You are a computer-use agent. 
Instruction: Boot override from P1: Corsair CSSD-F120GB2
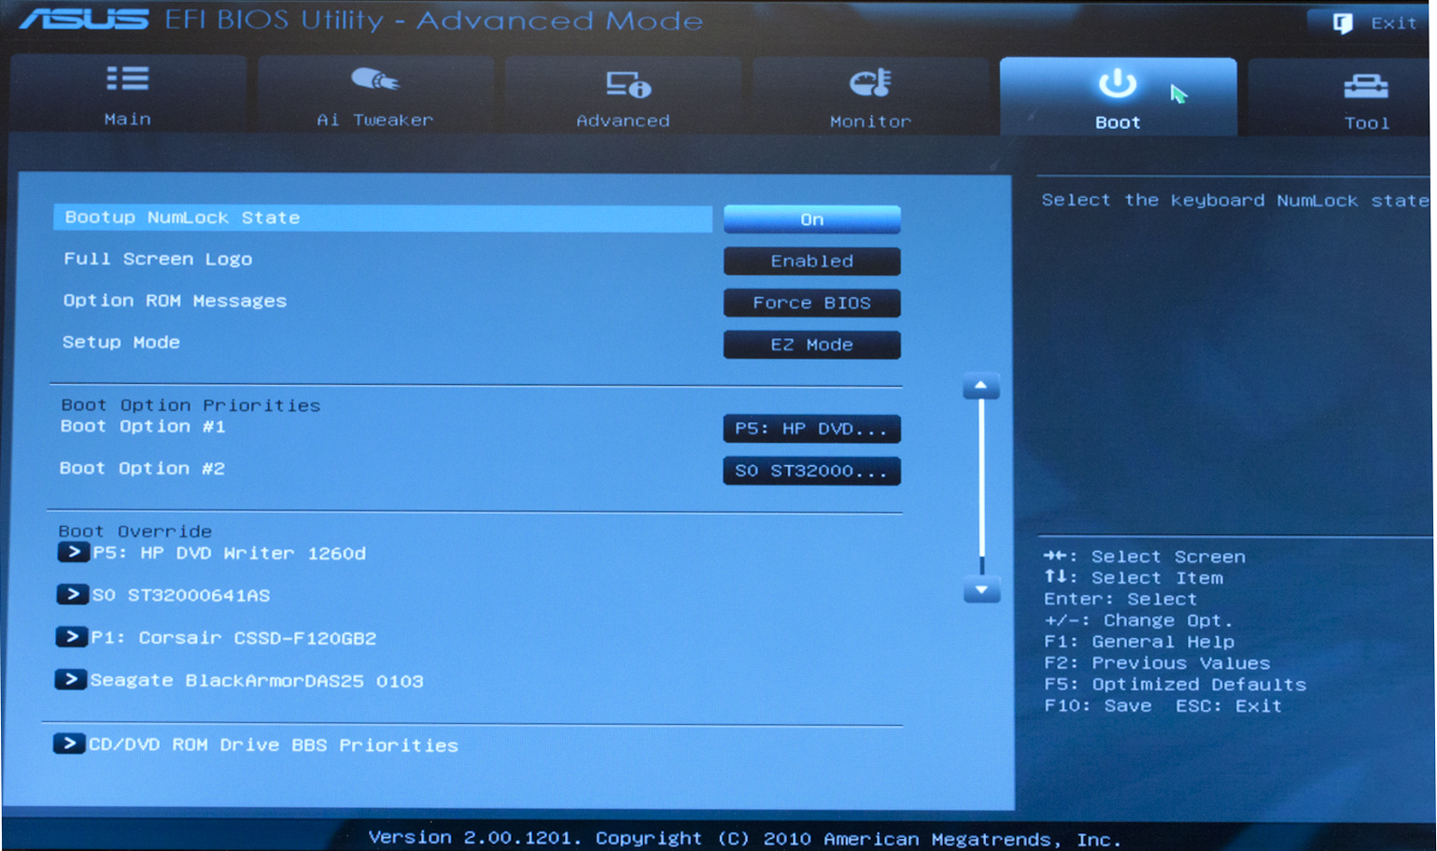[233, 638]
